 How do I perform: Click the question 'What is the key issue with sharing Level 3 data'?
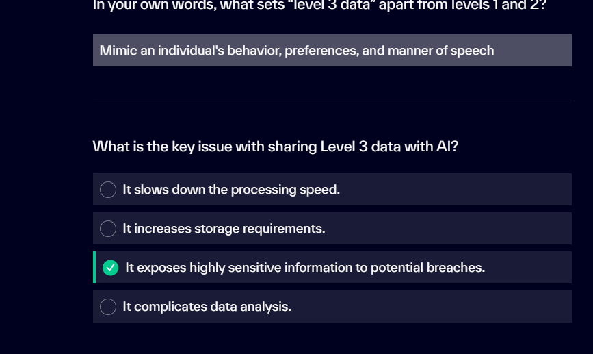[276, 147]
